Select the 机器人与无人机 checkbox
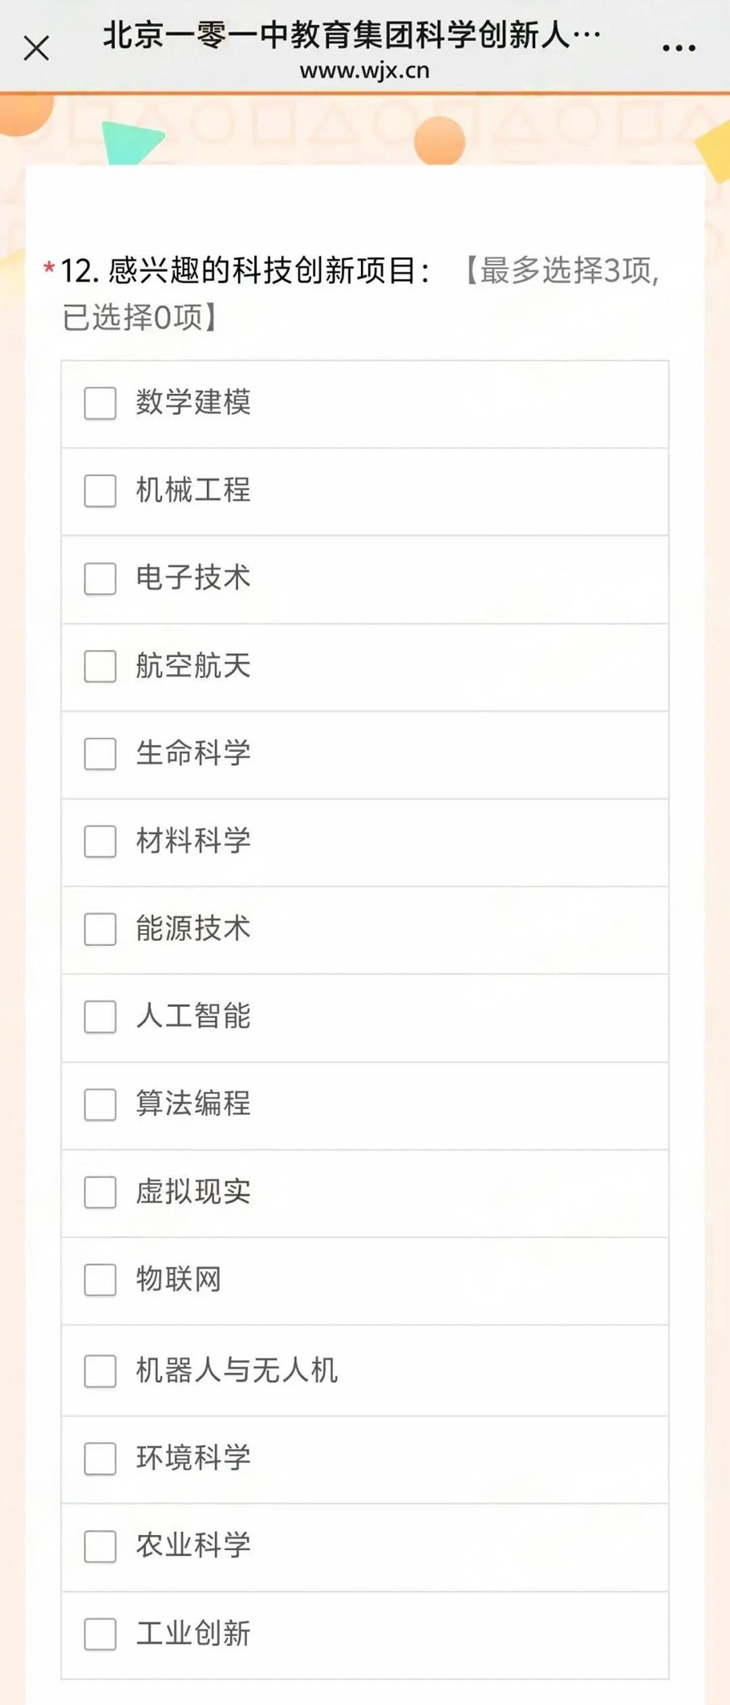Viewport: 730px width, 1705px height. point(100,1371)
